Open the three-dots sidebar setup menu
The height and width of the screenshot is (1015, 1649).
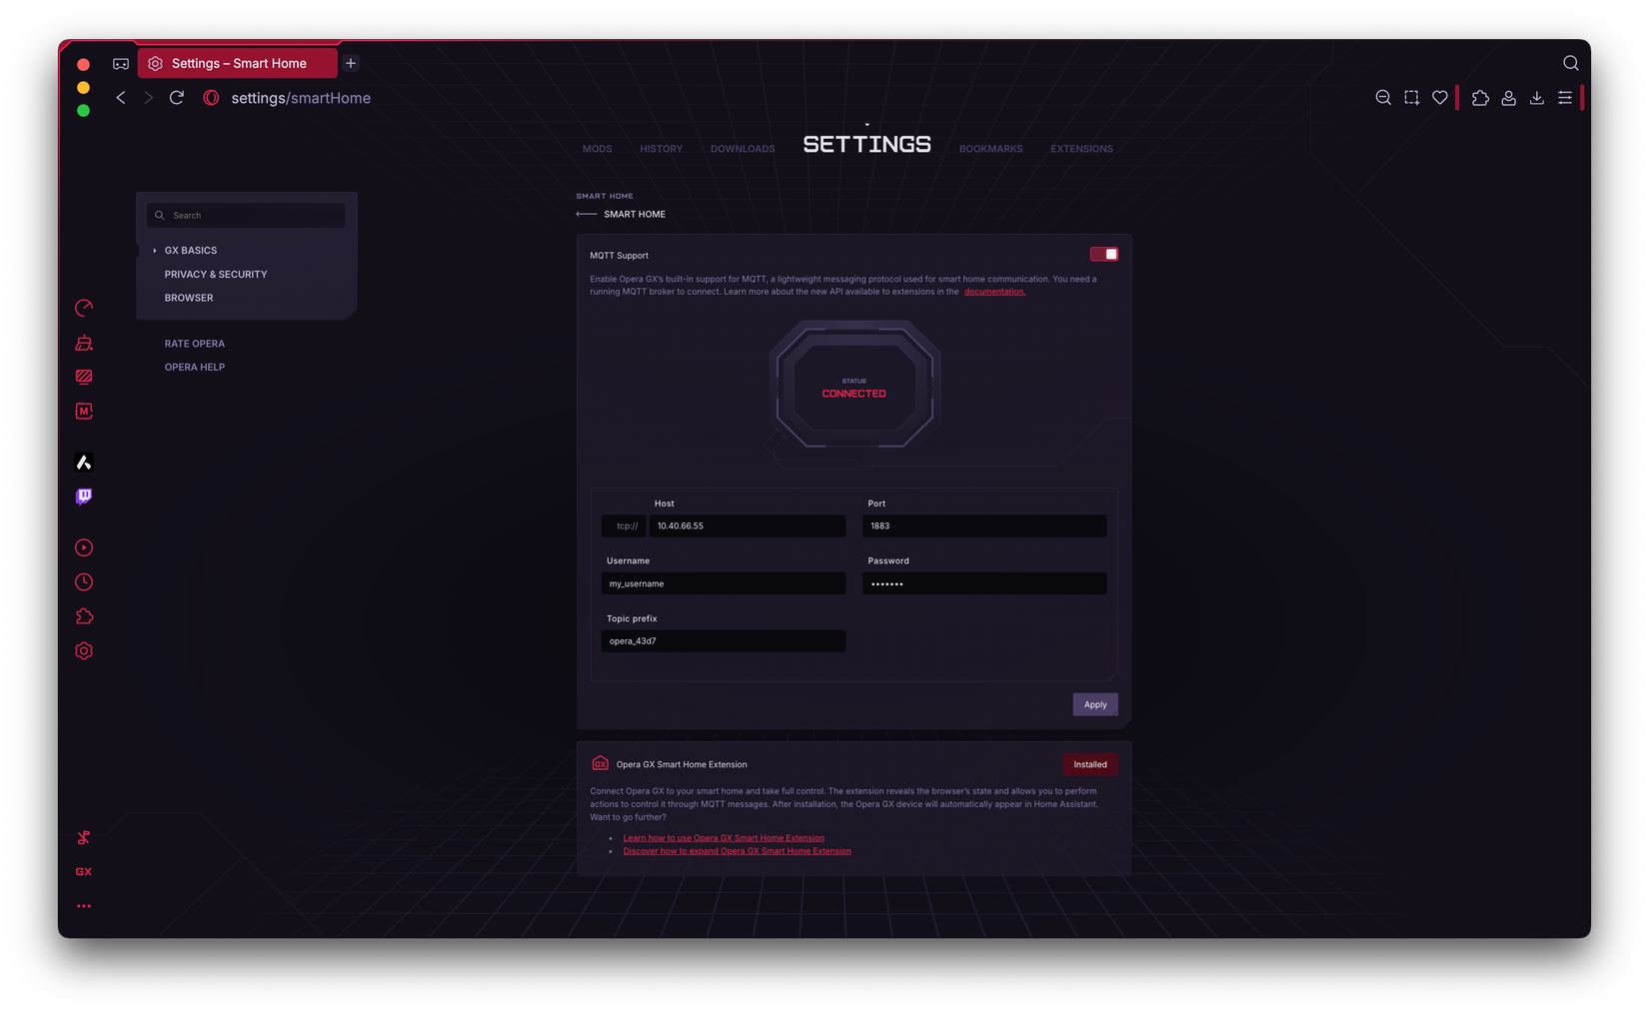click(x=84, y=906)
